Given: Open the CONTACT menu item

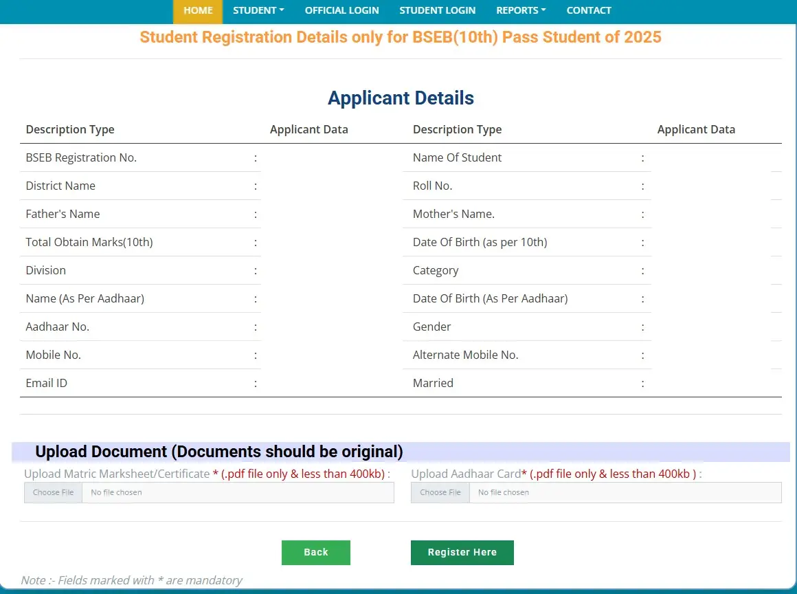Looking at the screenshot, I should [x=589, y=10].
